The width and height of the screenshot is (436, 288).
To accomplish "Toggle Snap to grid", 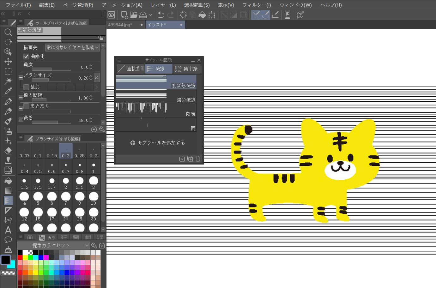I will click(x=275, y=15).
